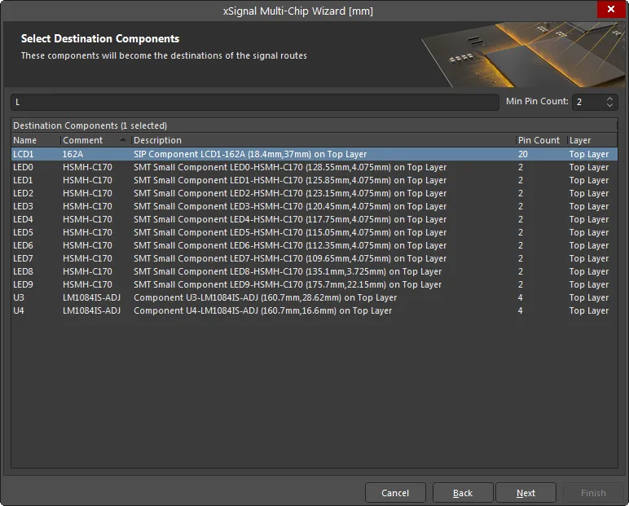629x506 pixels.
Task: Sort the list by Name column
Action: pos(34,140)
